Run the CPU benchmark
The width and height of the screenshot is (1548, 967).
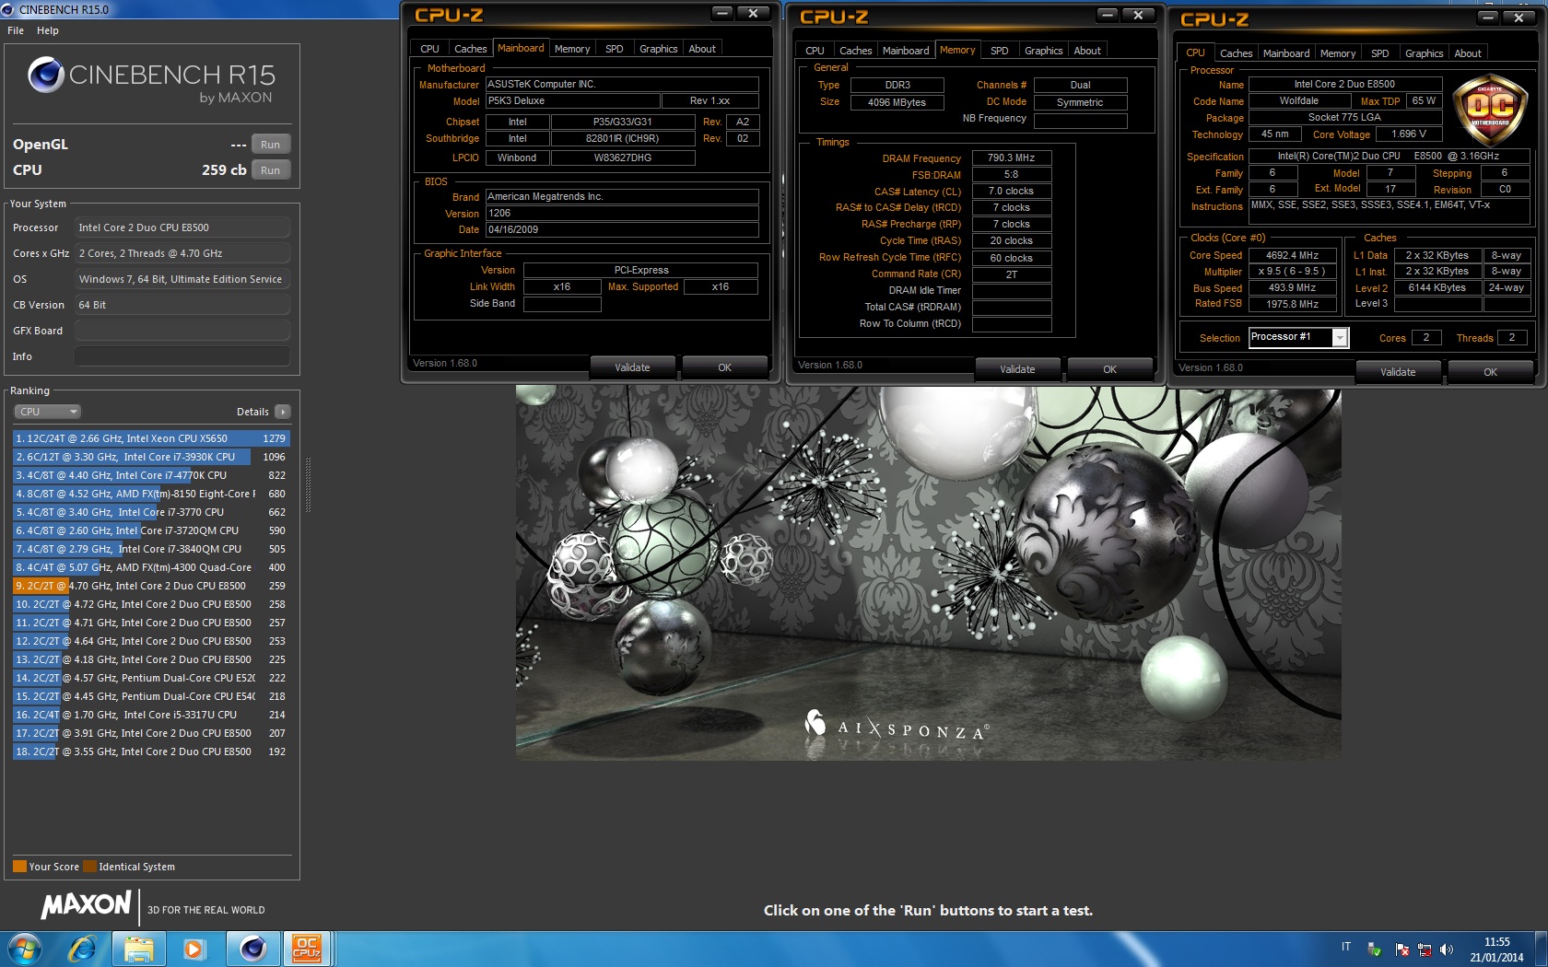(x=270, y=170)
